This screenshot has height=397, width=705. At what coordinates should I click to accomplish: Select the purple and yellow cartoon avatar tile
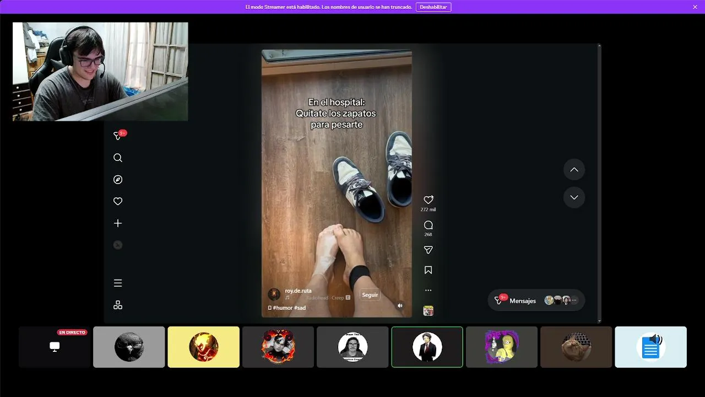pyautogui.click(x=502, y=347)
